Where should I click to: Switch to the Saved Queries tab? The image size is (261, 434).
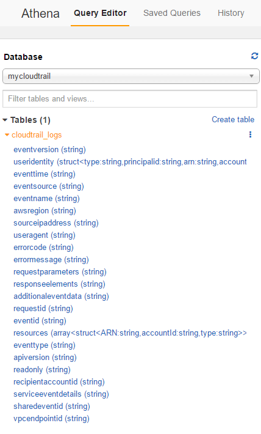coord(172,13)
